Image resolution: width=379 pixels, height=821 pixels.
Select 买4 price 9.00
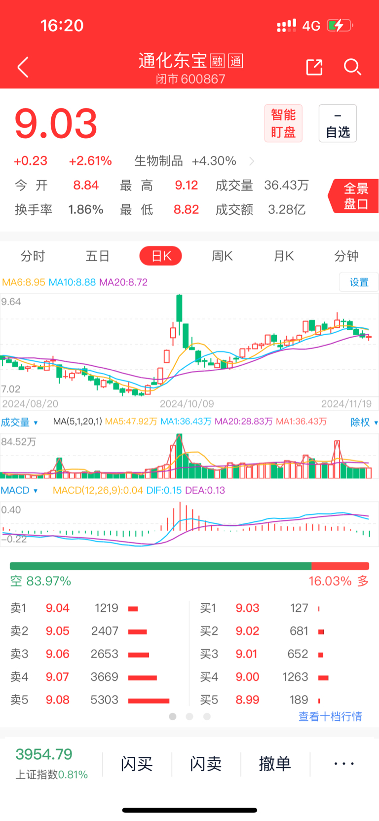click(x=247, y=677)
